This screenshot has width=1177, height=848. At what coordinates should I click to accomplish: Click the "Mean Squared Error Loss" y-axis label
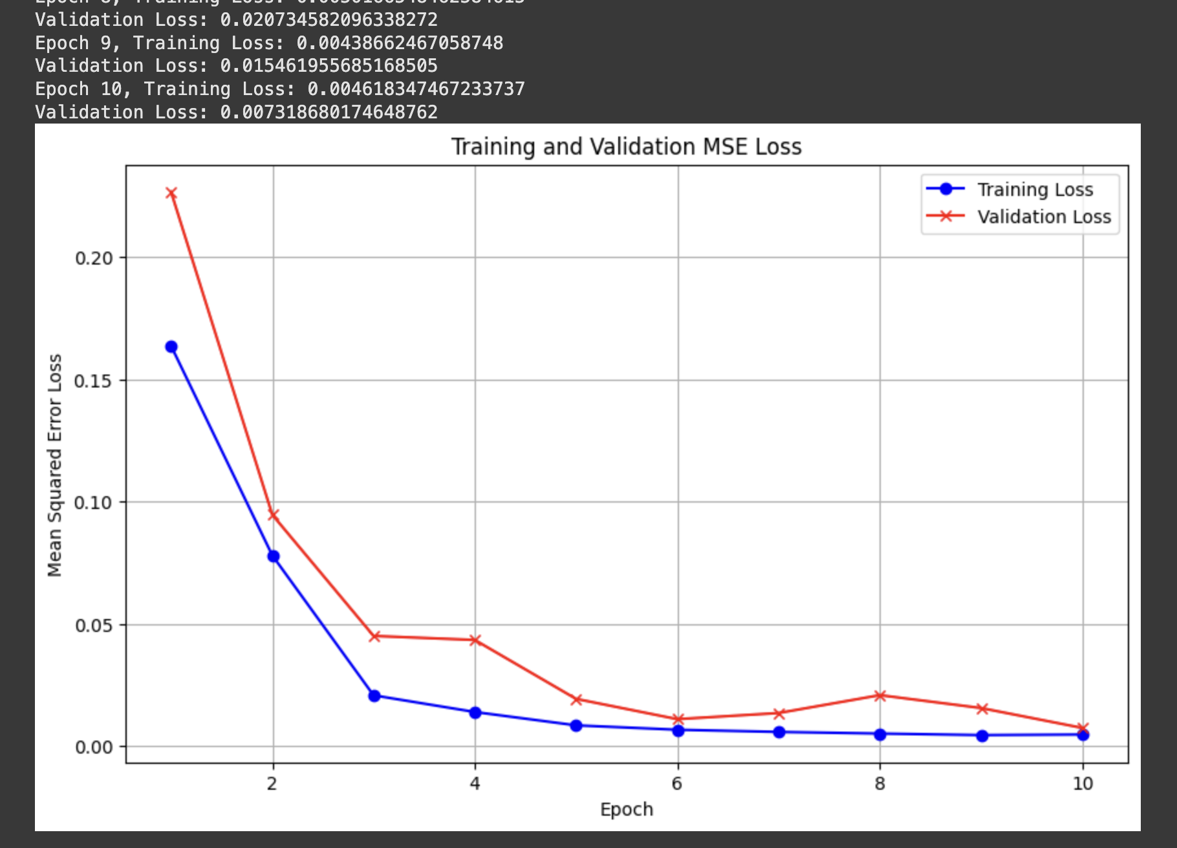pyautogui.click(x=55, y=465)
